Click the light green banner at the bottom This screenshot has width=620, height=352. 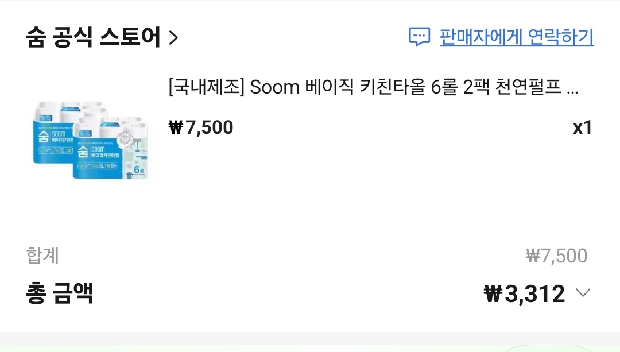pos(310,347)
